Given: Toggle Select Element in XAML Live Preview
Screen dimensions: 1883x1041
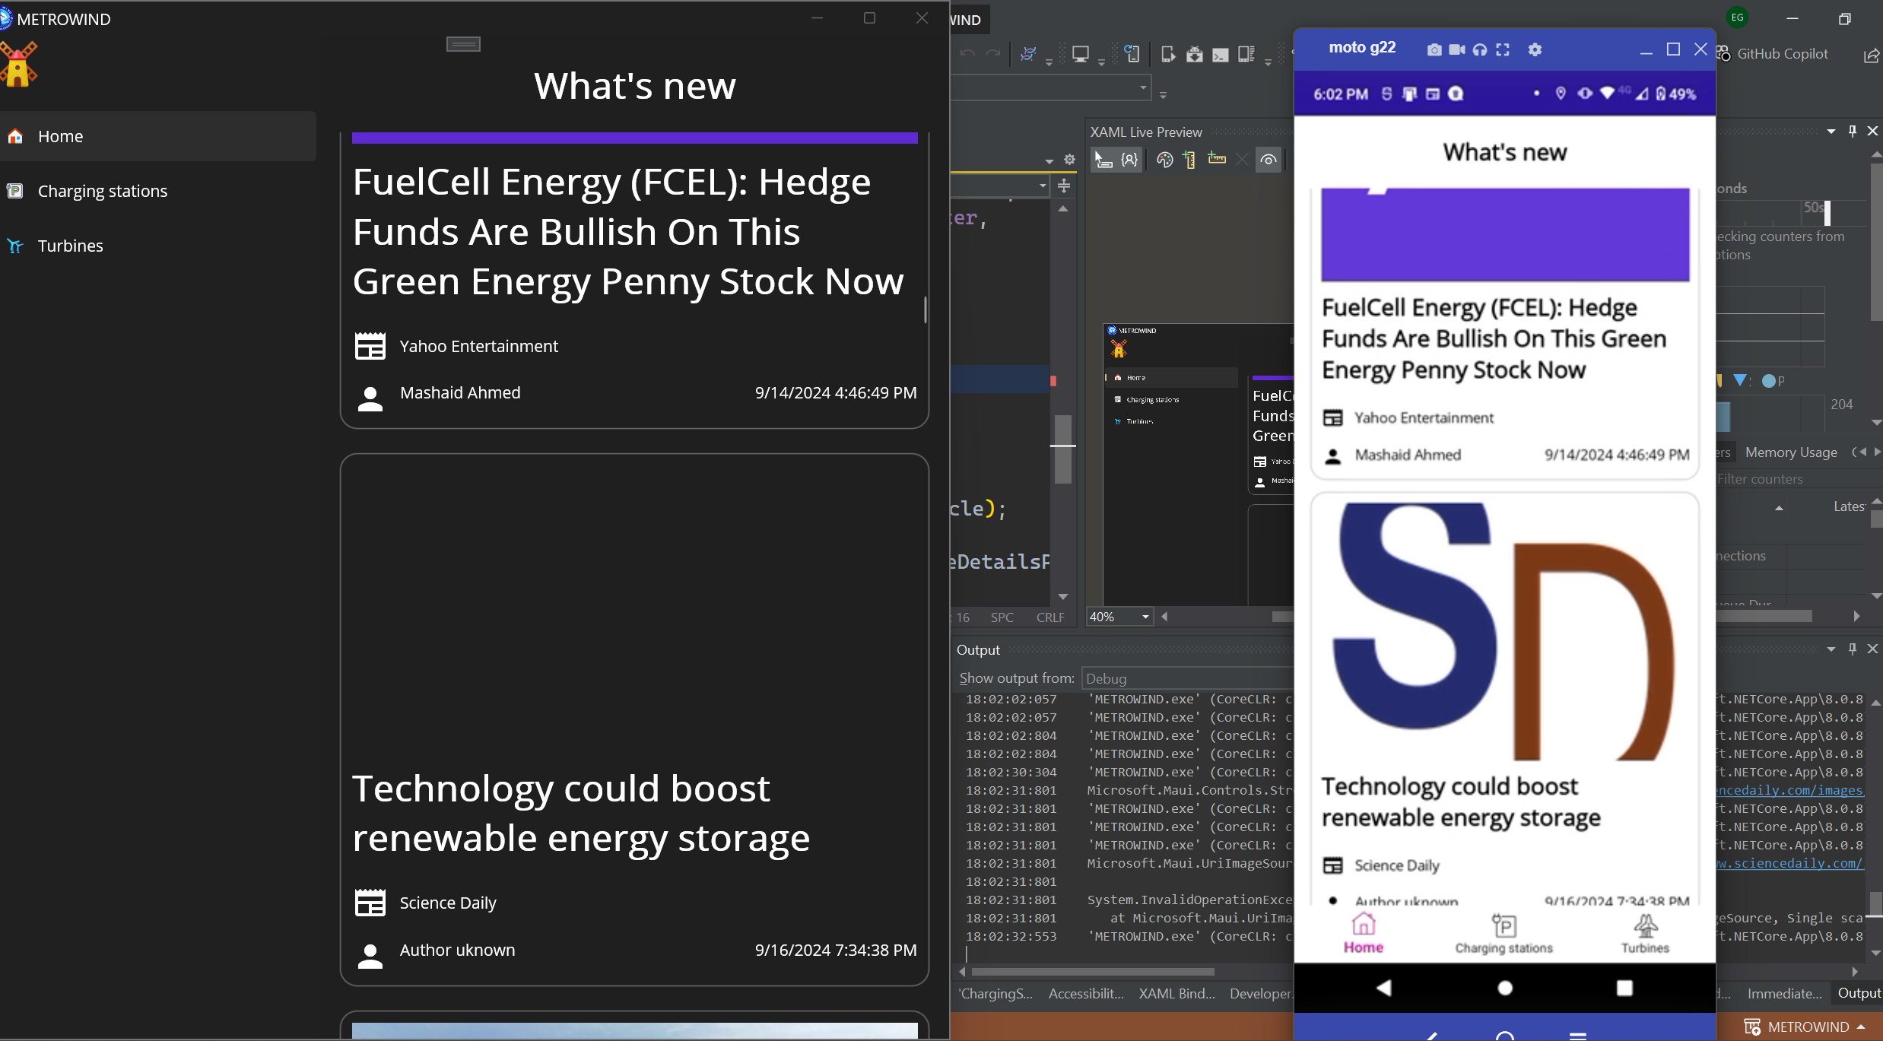Looking at the screenshot, I should [1103, 160].
